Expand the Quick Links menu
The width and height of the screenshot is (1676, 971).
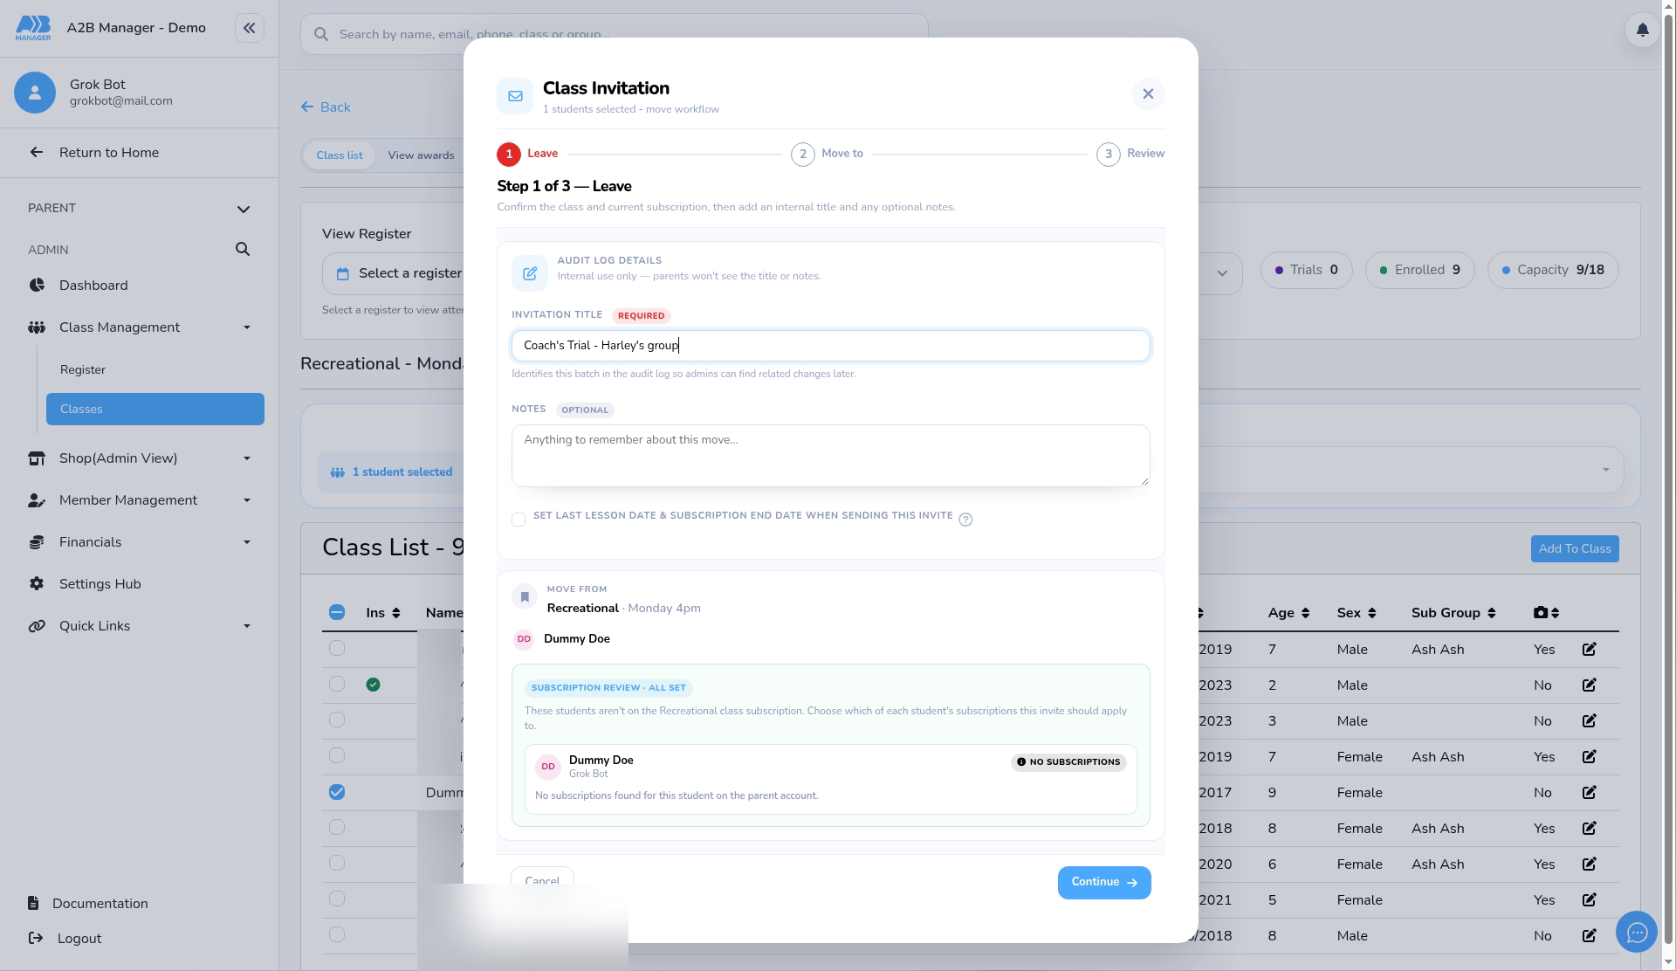(247, 626)
